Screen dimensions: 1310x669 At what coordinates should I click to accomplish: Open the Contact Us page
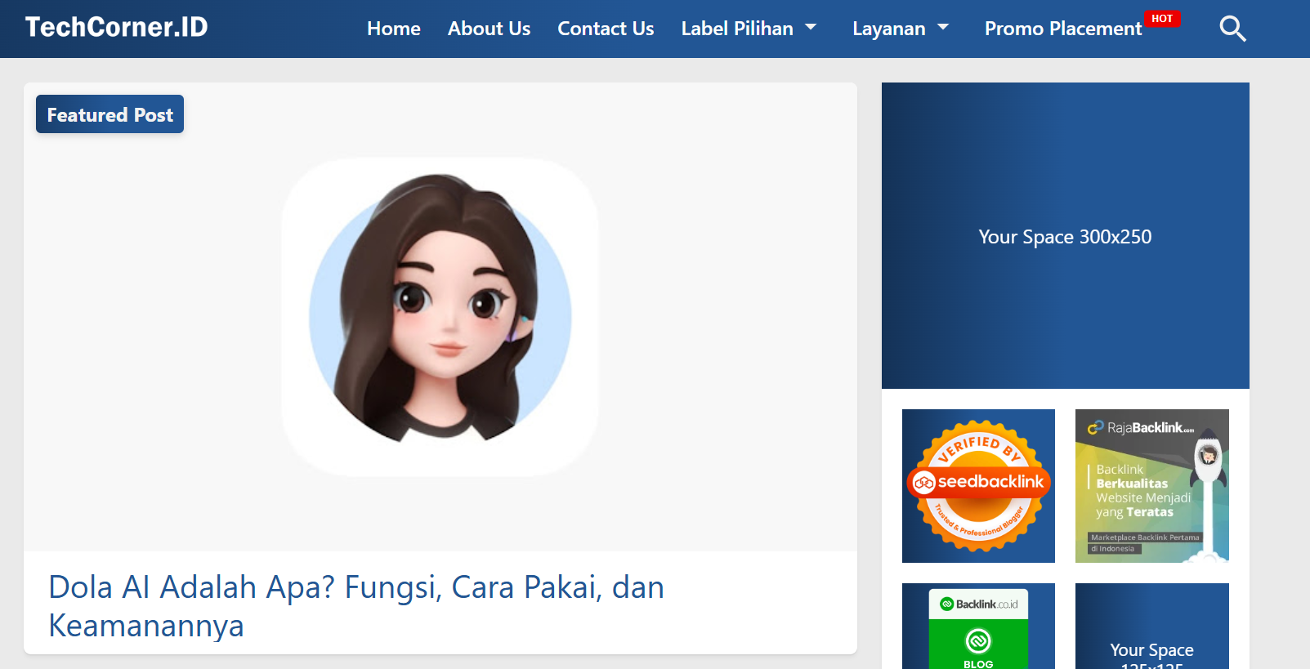(606, 29)
